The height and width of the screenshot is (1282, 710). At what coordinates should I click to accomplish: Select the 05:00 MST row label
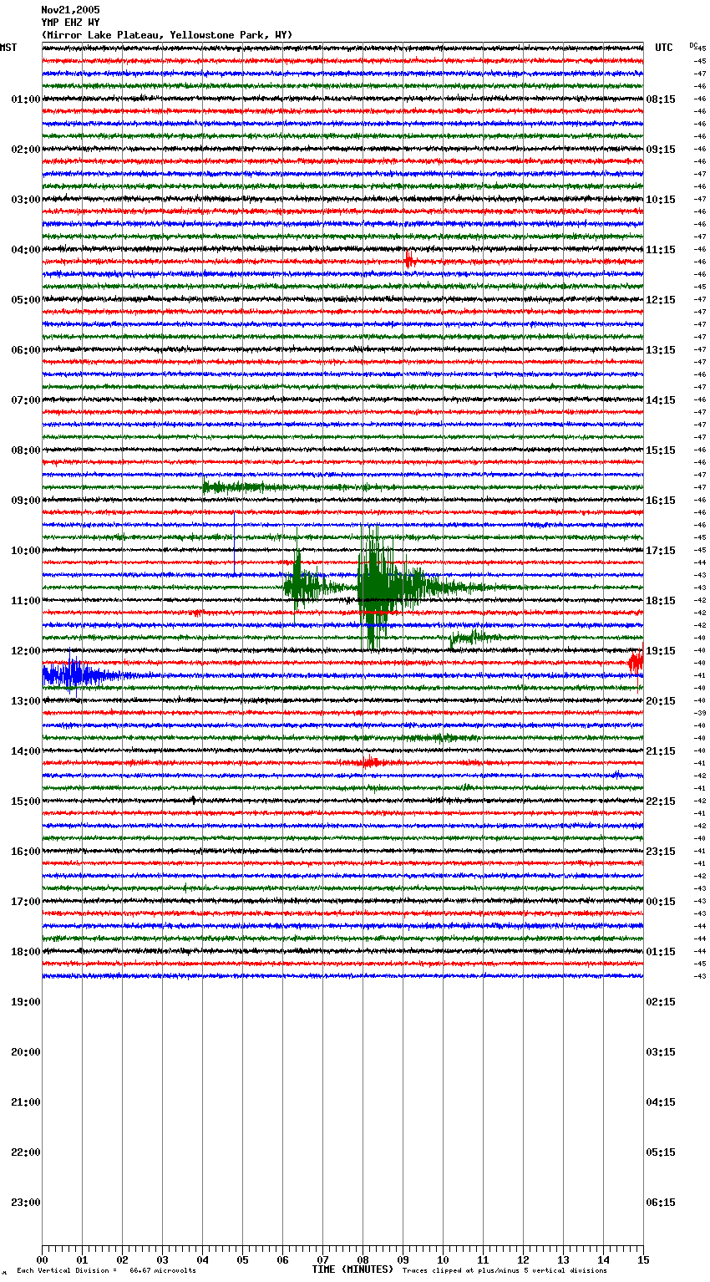click(x=26, y=300)
